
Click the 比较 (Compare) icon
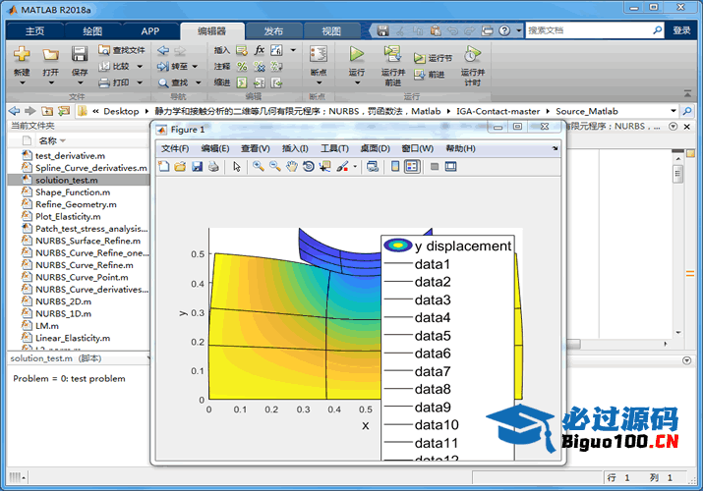[104, 66]
